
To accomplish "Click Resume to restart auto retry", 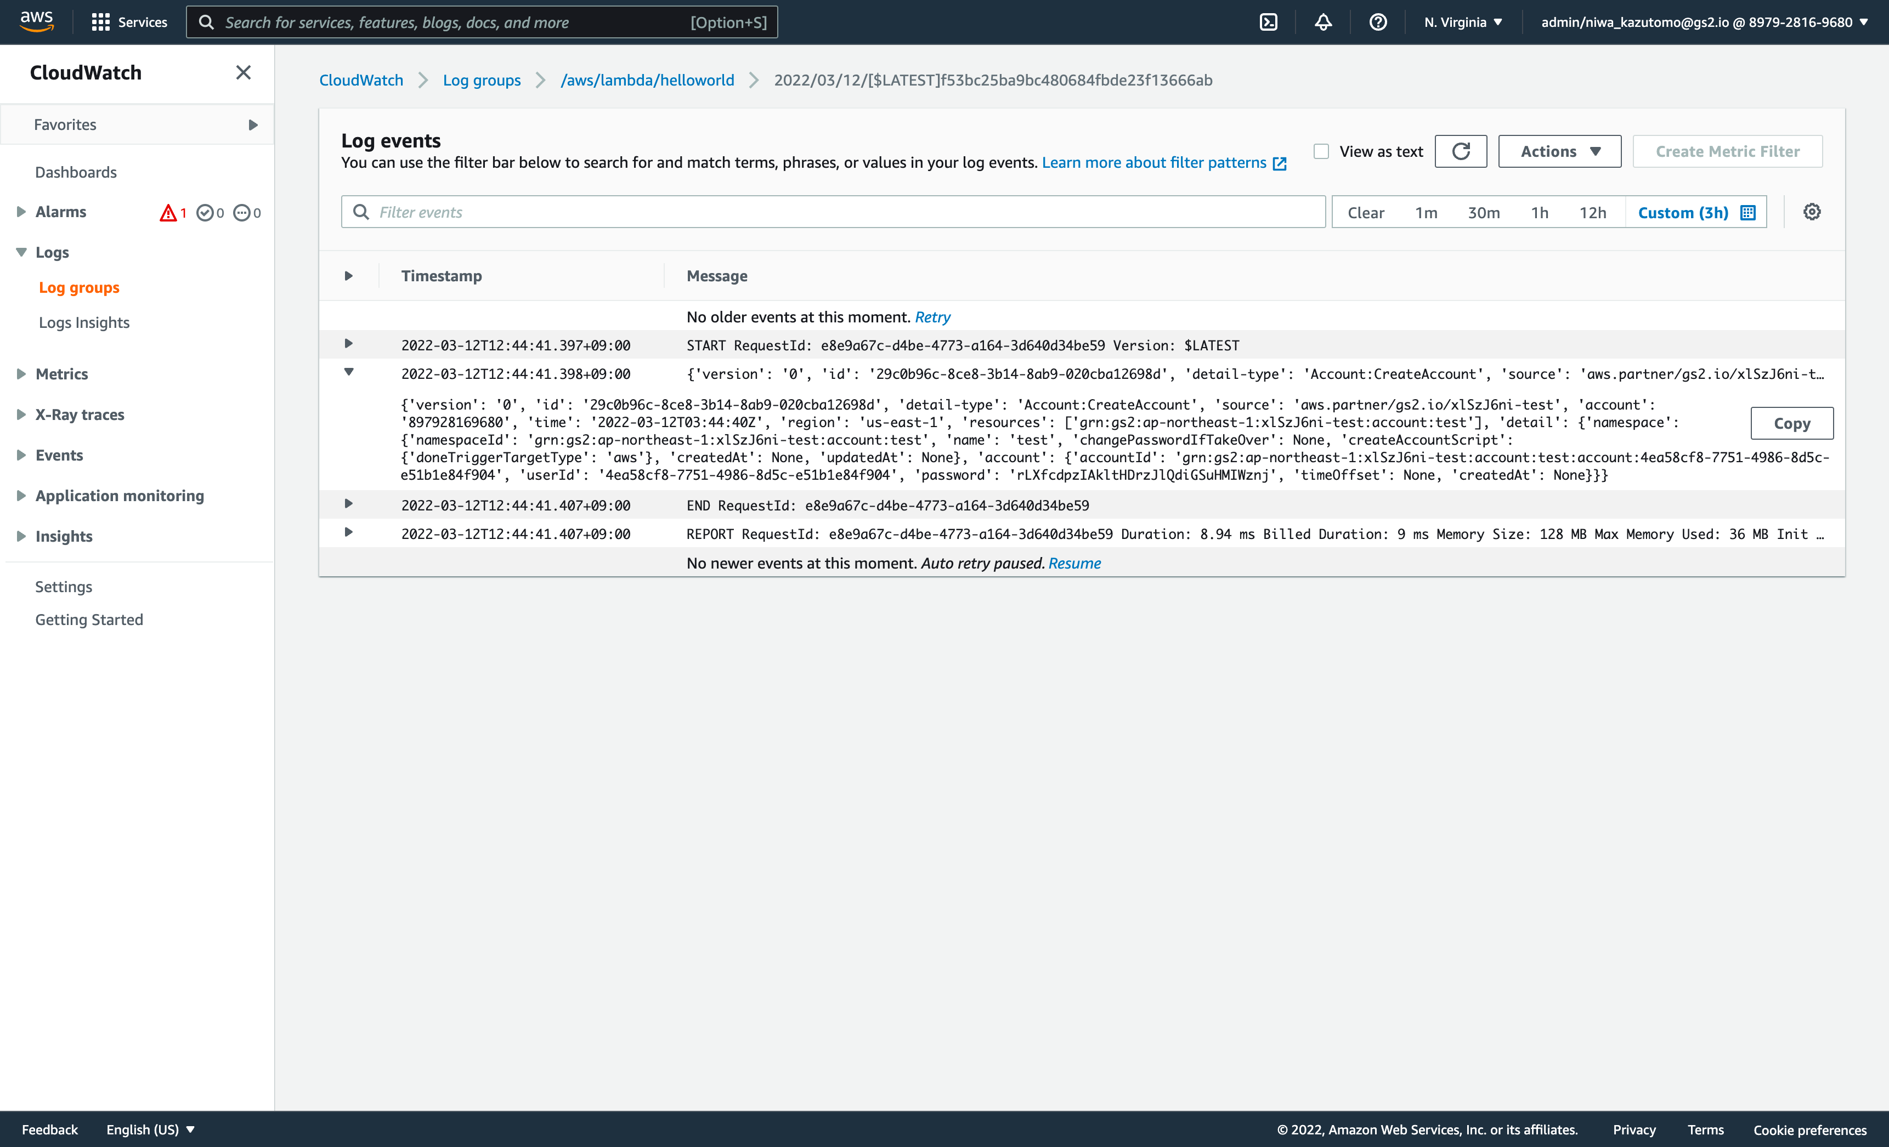I will [x=1074, y=563].
